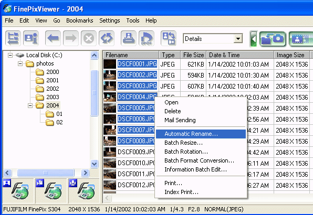The image size is (313, 215).
Task: Go back with the left arrow icon
Action: (x=53, y=38)
